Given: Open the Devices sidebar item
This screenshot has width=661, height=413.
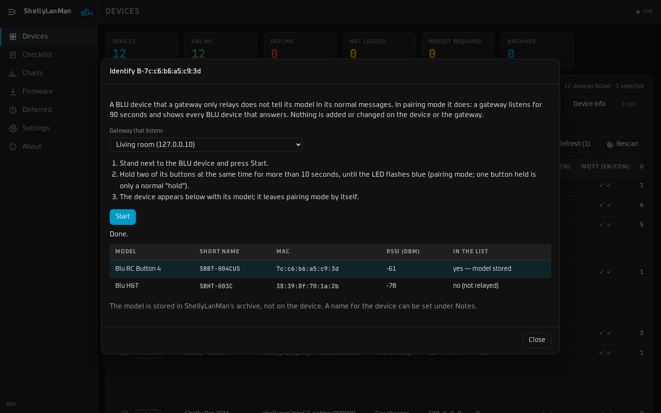Looking at the screenshot, I should pyautogui.click(x=49, y=36).
